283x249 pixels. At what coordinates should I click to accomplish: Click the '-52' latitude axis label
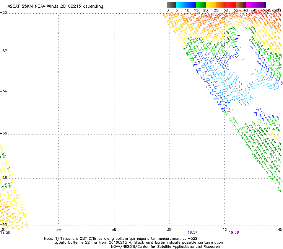pyautogui.click(x=3, y=51)
